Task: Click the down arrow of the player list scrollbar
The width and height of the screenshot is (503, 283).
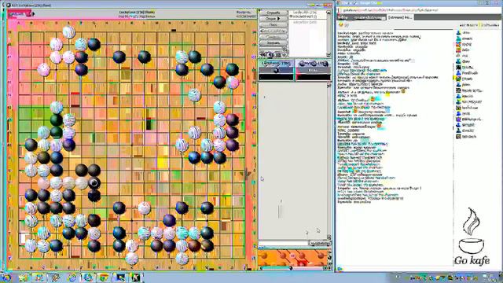Action: [329, 55]
